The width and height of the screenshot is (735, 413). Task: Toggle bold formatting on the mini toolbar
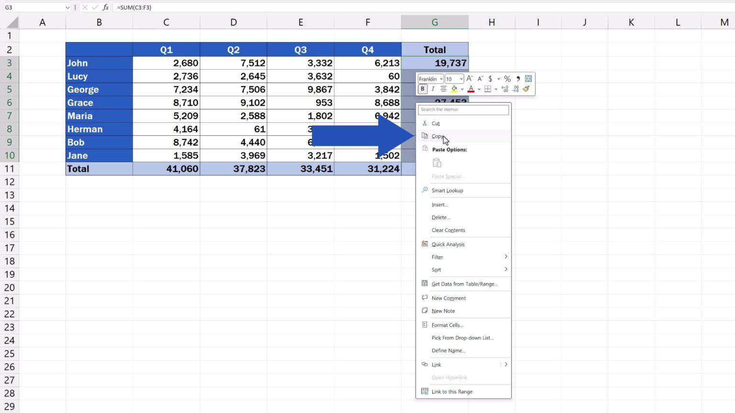pyautogui.click(x=423, y=89)
